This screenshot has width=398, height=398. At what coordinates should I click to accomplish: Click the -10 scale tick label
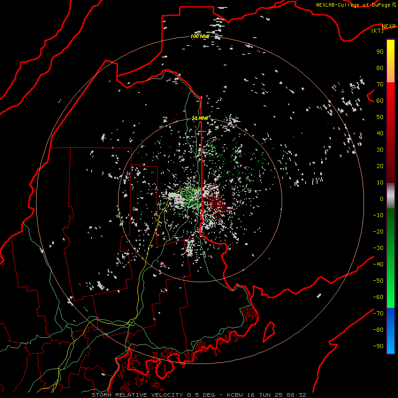(378, 215)
